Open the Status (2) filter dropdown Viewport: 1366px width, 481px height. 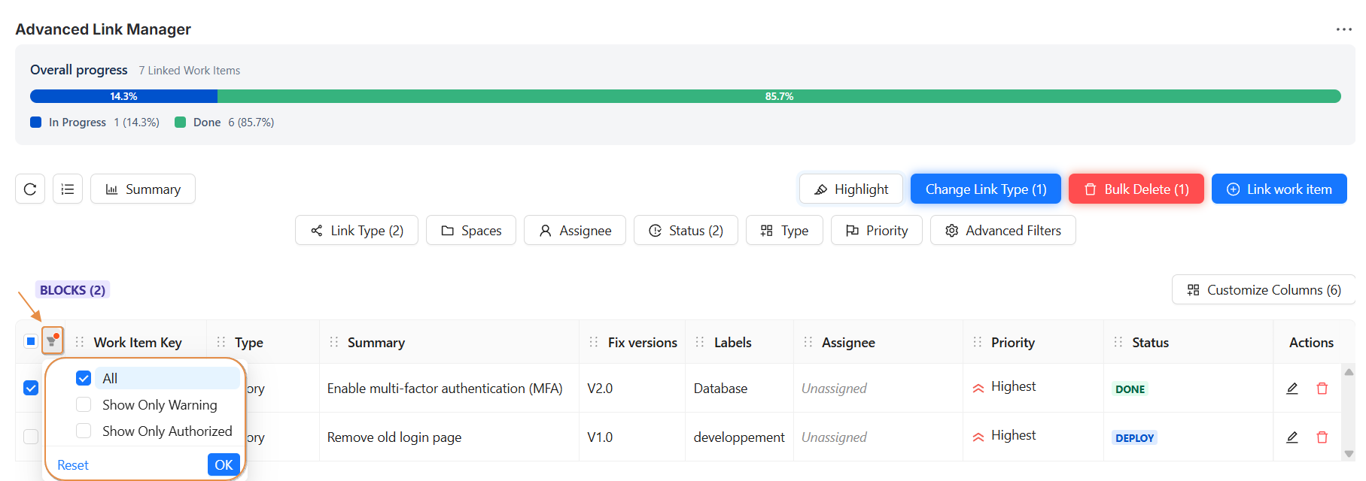tap(686, 231)
